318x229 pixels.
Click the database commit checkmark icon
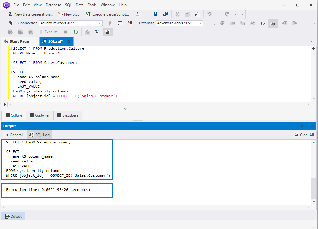coord(30,32)
